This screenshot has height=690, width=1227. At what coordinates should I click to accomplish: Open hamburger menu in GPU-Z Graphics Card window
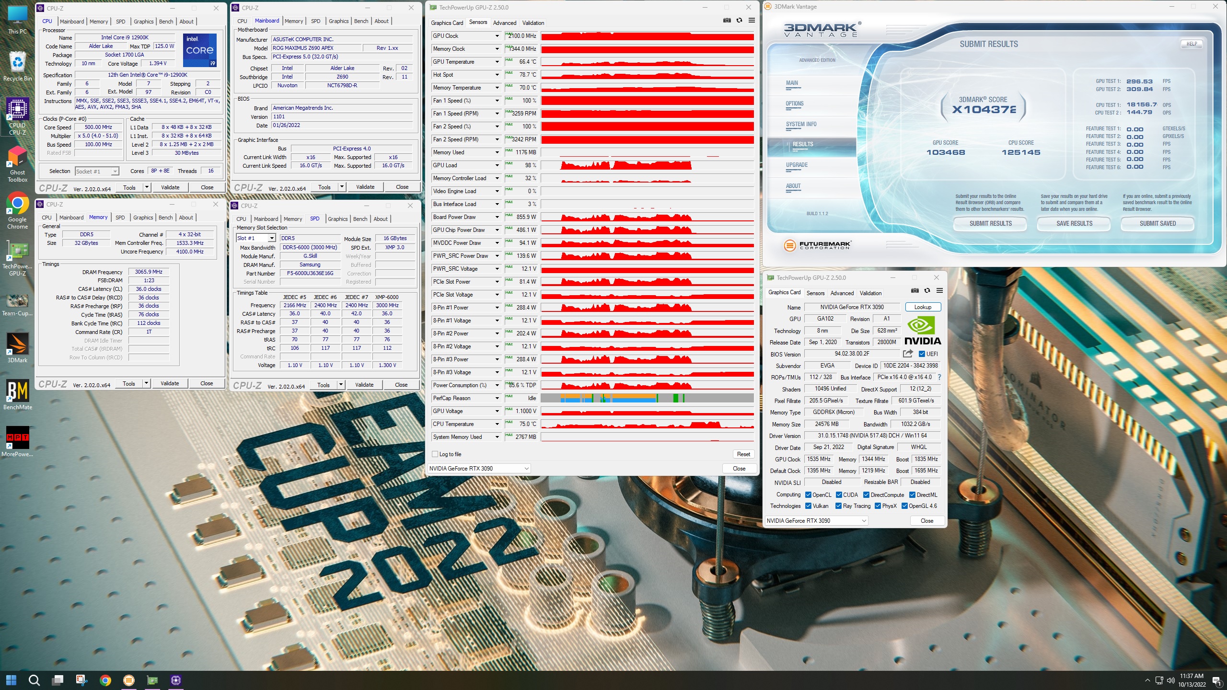point(939,290)
